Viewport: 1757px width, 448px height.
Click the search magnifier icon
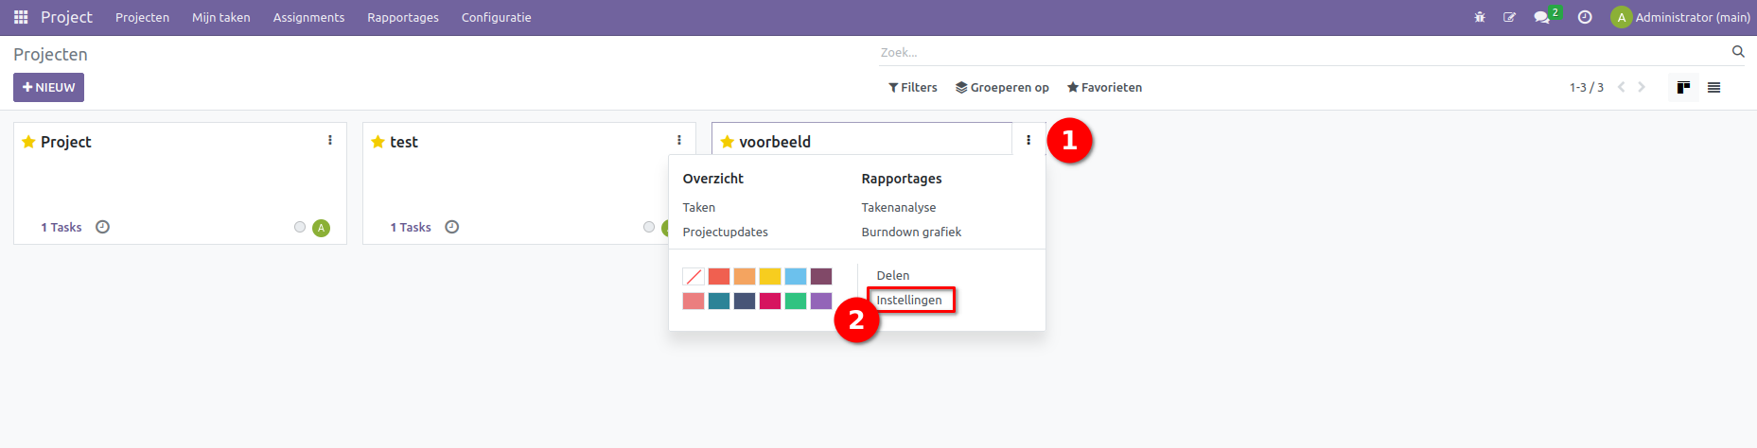pyautogui.click(x=1737, y=52)
